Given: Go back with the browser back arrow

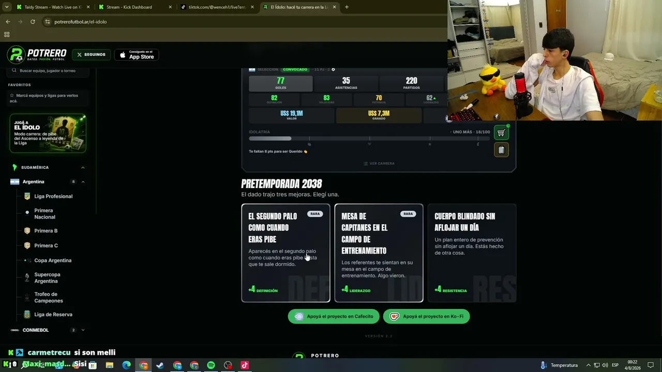Looking at the screenshot, I should (x=8, y=22).
